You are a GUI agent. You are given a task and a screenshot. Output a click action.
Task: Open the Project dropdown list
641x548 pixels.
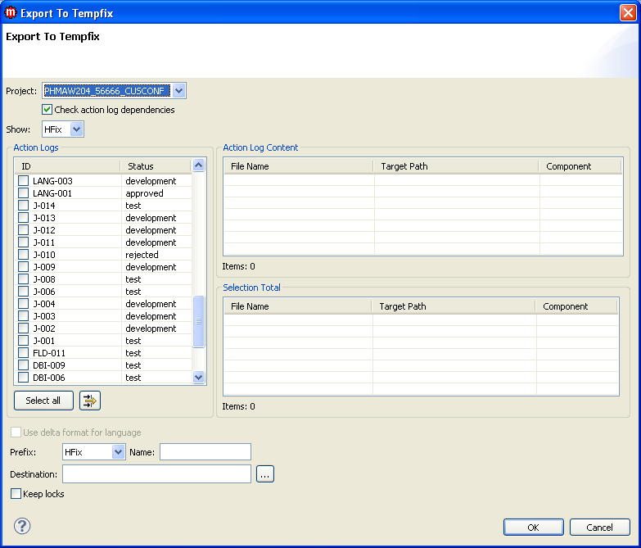pos(179,91)
